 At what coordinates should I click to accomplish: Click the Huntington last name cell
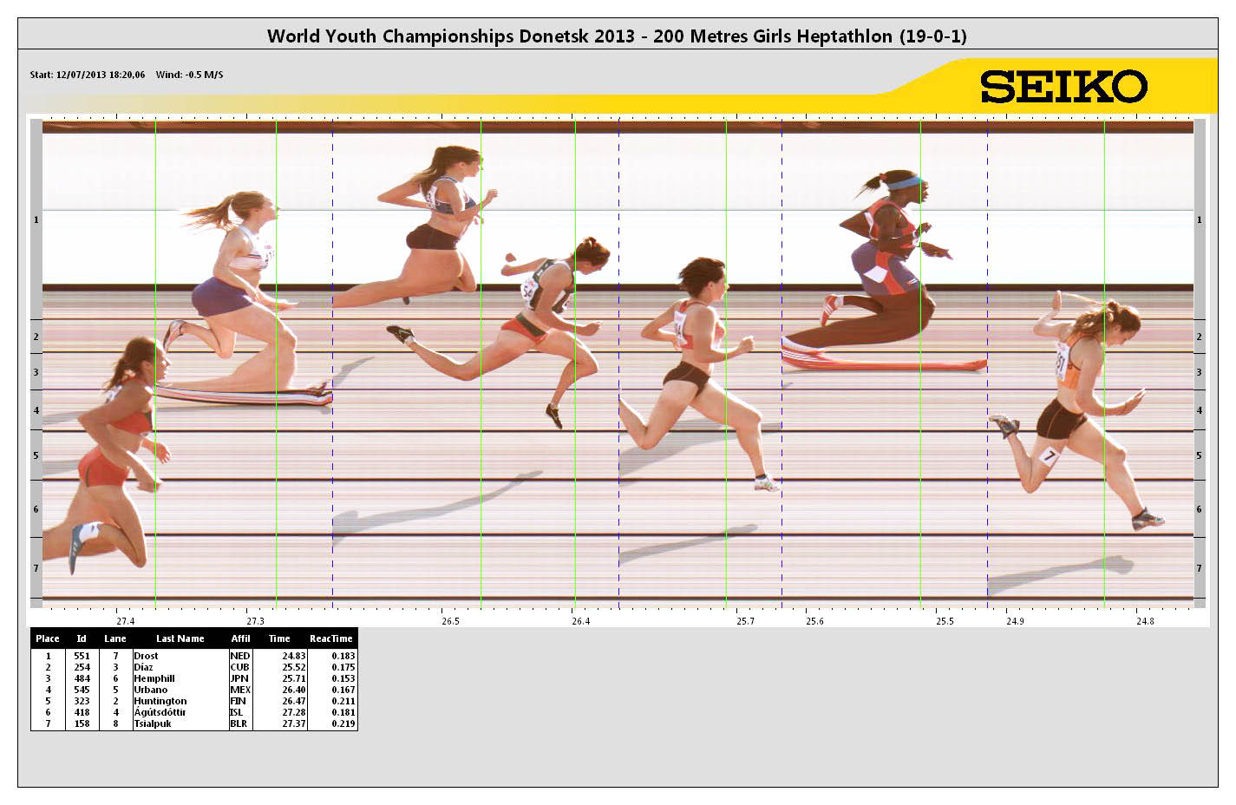[x=160, y=701]
